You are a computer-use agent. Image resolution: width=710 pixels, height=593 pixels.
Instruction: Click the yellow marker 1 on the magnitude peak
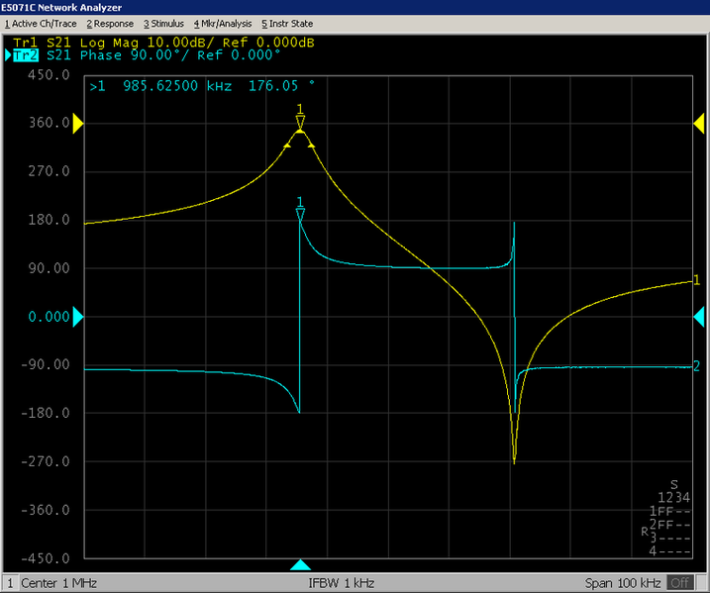300,121
